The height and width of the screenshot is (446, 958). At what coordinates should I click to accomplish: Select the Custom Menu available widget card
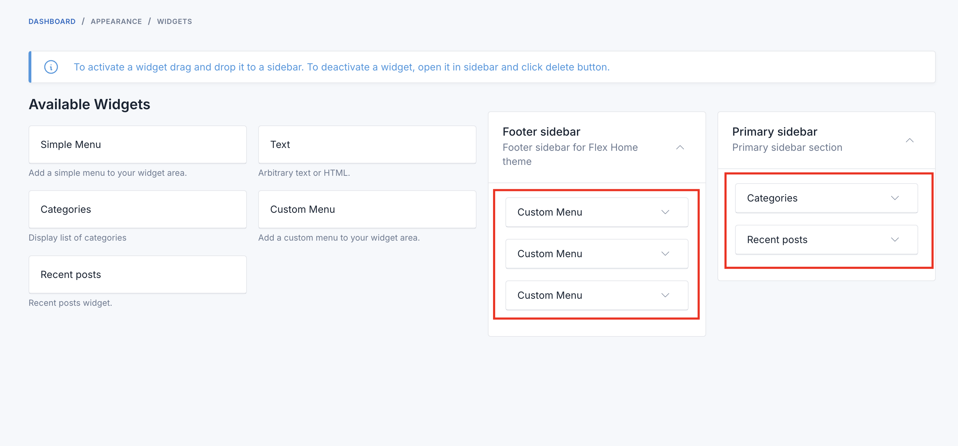pyautogui.click(x=367, y=209)
